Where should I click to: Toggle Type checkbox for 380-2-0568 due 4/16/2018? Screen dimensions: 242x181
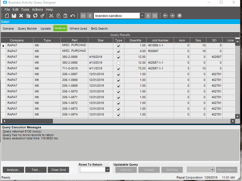click(x=118, y=57)
